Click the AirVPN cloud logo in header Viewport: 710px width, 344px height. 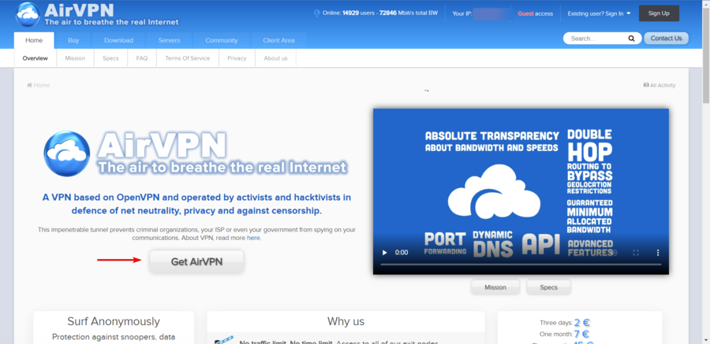pos(28,13)
